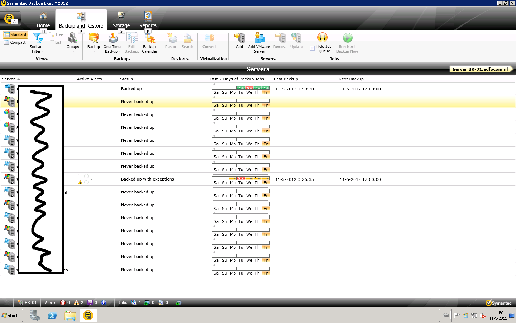Go to the Reports tab

[148, 20]
